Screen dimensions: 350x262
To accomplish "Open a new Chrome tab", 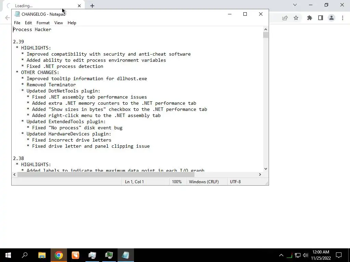I will point(92,6).
